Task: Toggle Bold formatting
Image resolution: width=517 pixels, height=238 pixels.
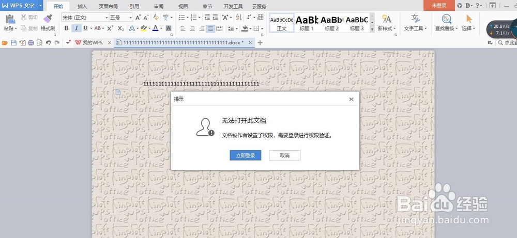Action: coord(66,28)
